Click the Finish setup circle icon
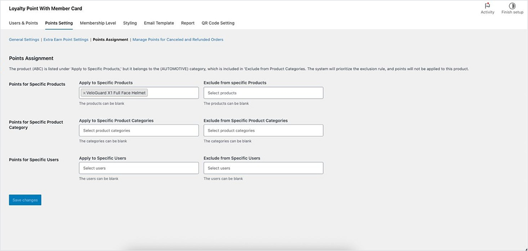The width and height of the screenshot is (528, 251). coord(512,6)
